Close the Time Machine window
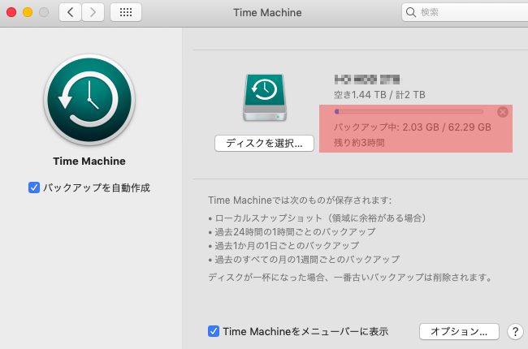Viewport: 528px width, 349px height. click(11, 12)
